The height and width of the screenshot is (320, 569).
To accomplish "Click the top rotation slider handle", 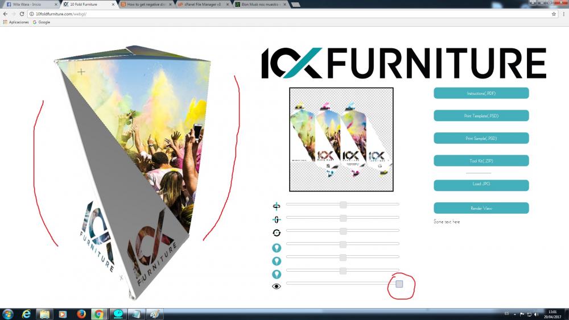I will tap(343, 205).
